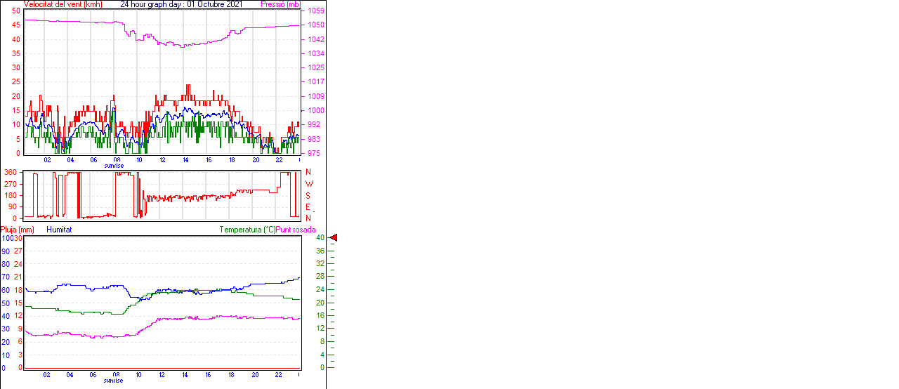Click the "24 hour graph day" title text

(181, 4)
